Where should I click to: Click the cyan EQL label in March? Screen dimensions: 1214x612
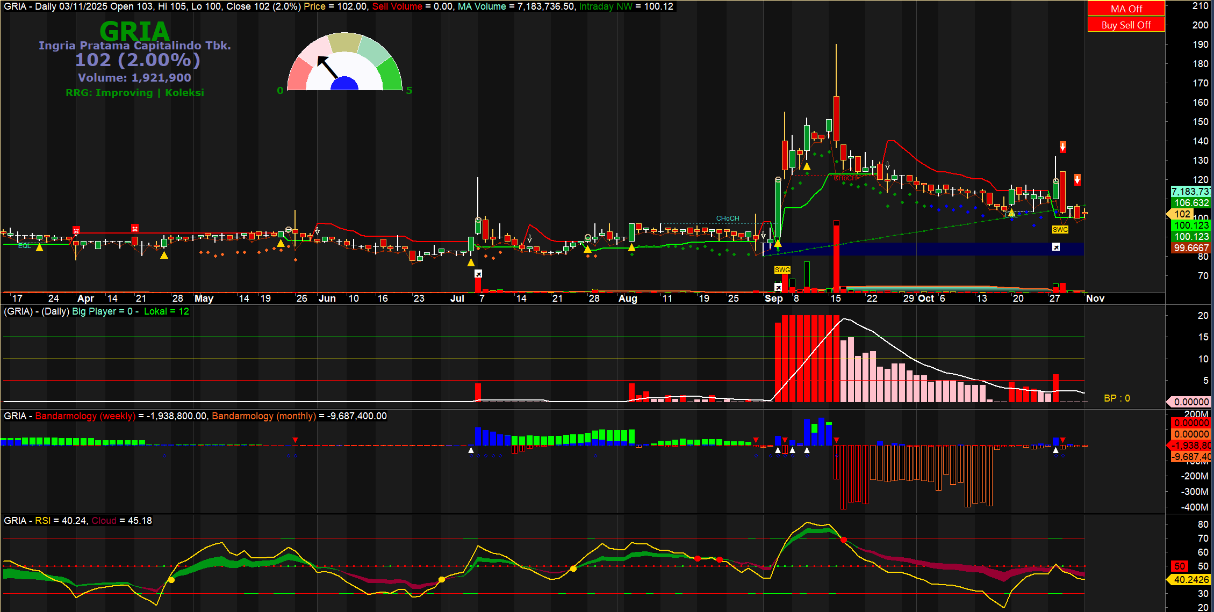point(24,246)
